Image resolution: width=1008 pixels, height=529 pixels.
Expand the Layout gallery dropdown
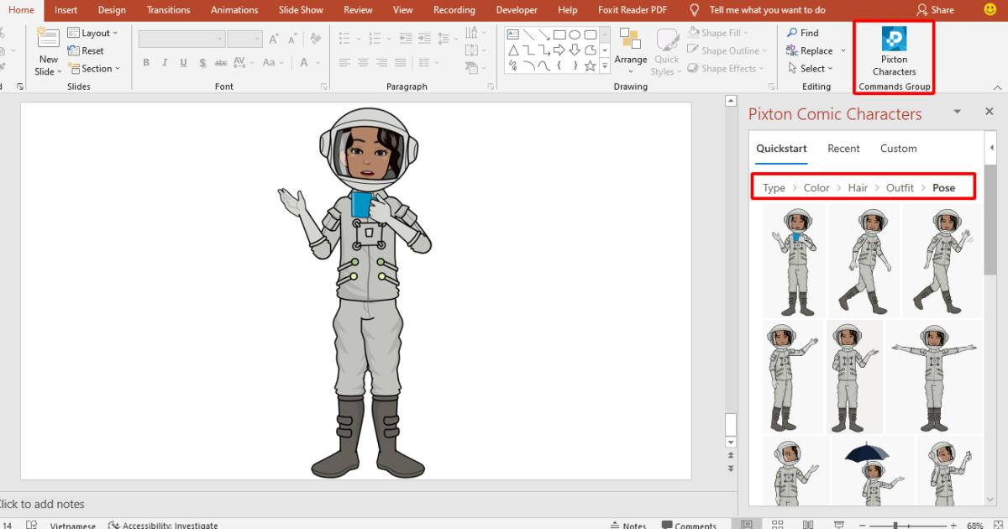pos(114,32)
